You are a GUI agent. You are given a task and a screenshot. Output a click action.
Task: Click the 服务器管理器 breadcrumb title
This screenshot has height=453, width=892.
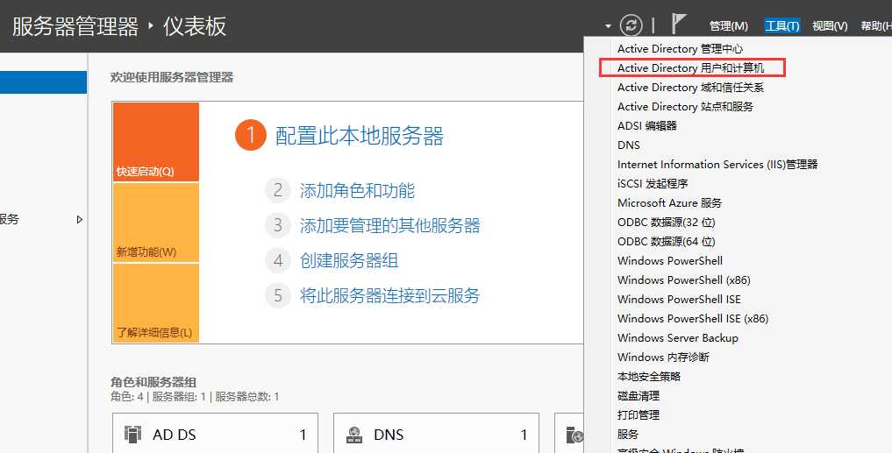click(75, 26)
